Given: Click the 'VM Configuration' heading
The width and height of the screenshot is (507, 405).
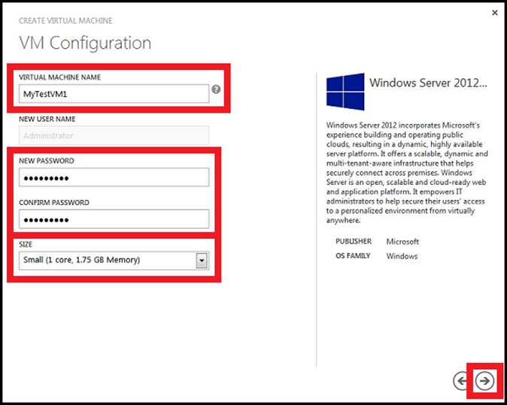Looking at the screenshot, I should [85, 43].
